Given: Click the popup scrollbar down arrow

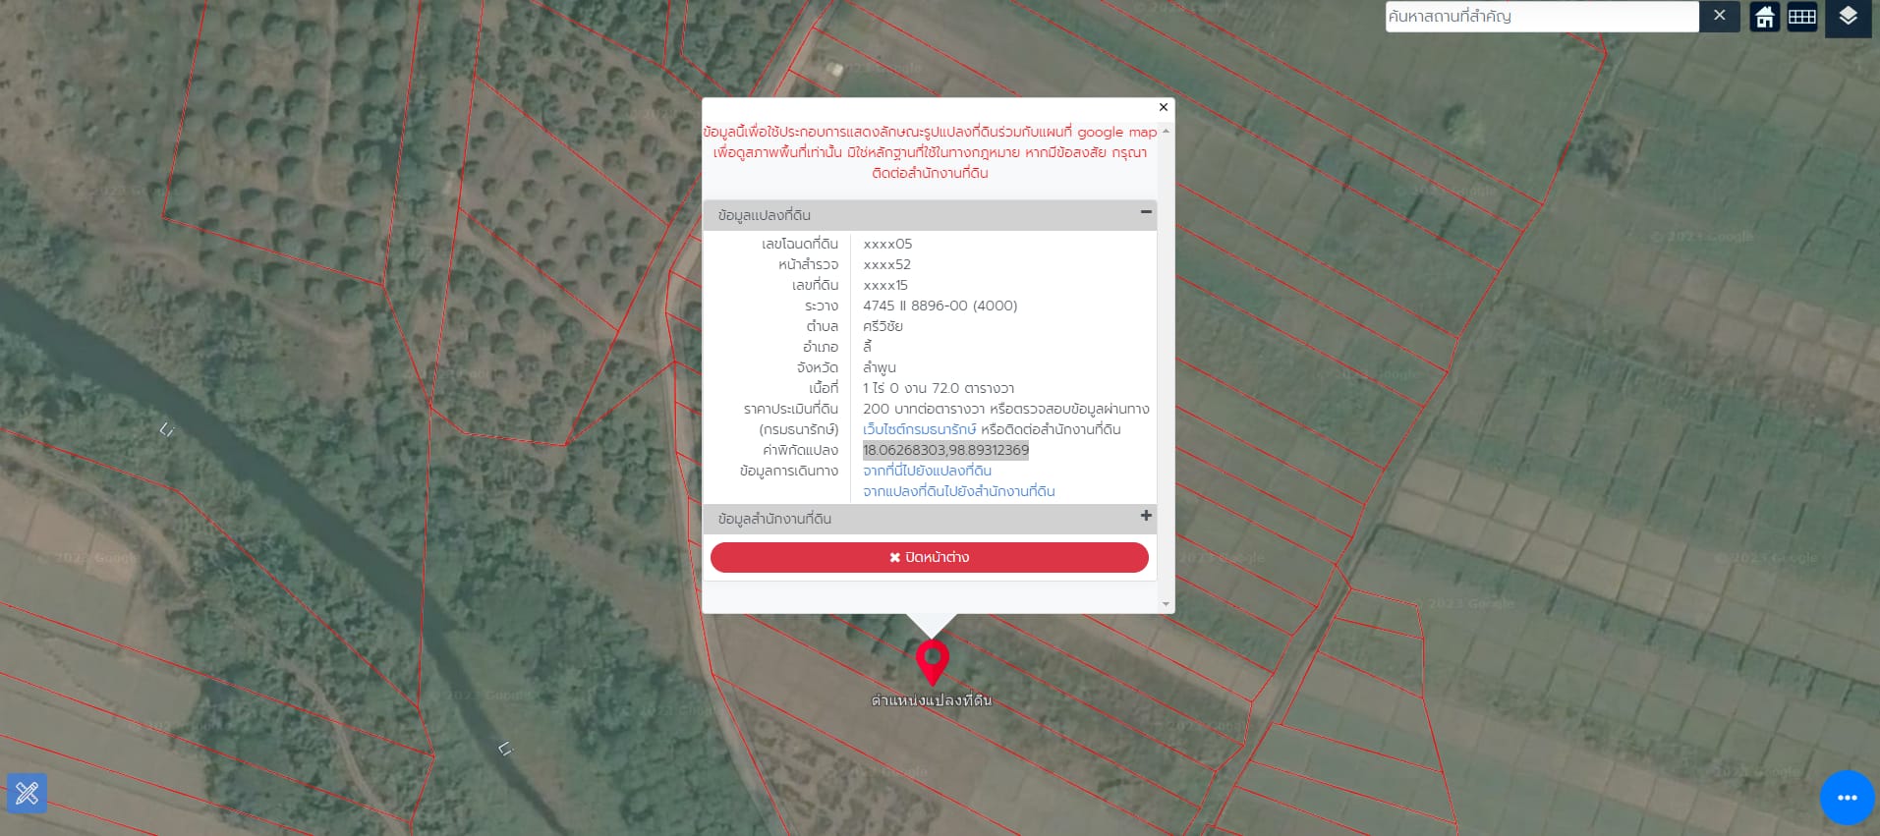Looking at the screenshot, I should (1166, 604).
